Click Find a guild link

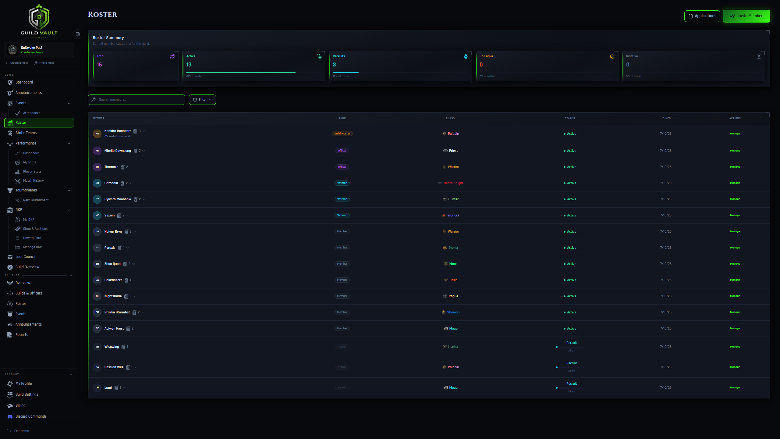tap(44, 63)
